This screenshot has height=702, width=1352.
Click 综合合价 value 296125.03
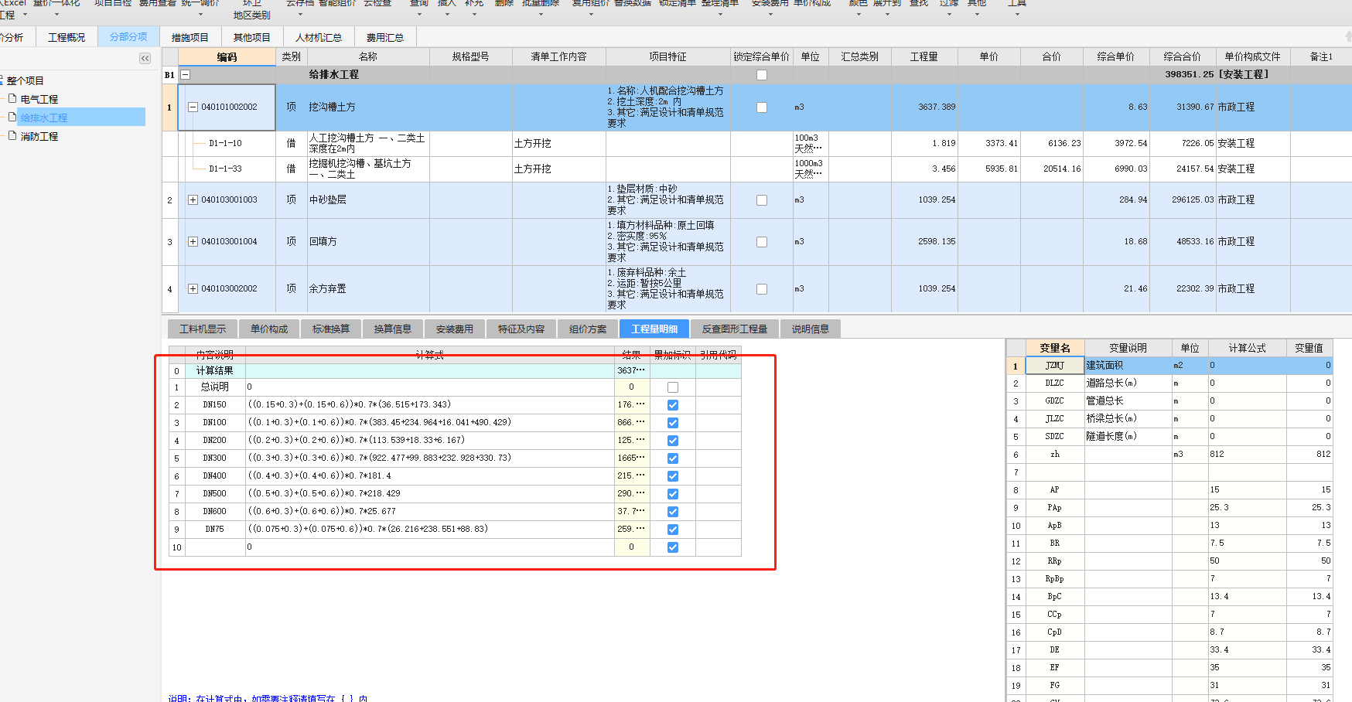click(1183, 199)
